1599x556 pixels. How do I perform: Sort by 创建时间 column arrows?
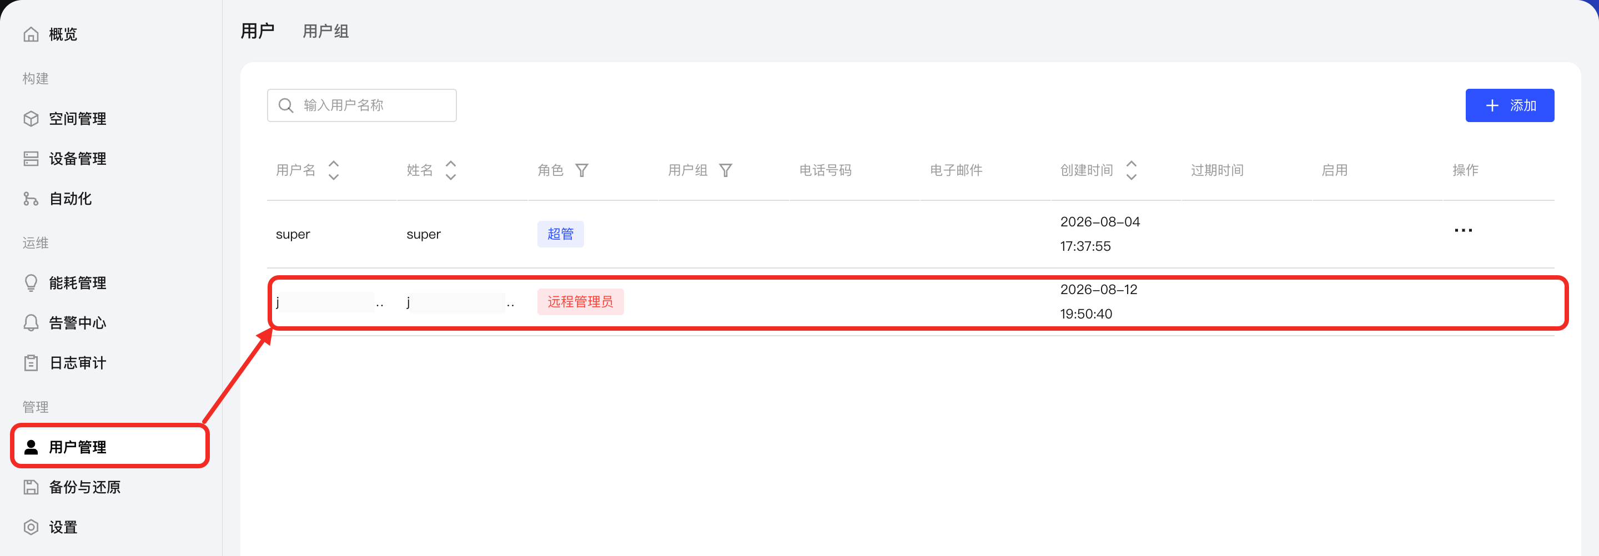coord(1132,170)
